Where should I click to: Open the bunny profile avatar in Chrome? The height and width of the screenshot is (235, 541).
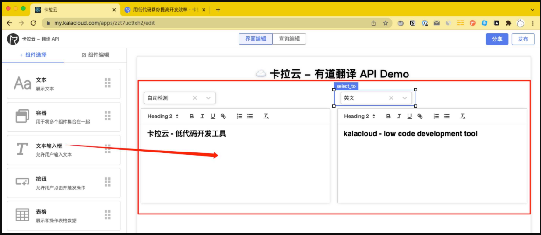(520, 23)
